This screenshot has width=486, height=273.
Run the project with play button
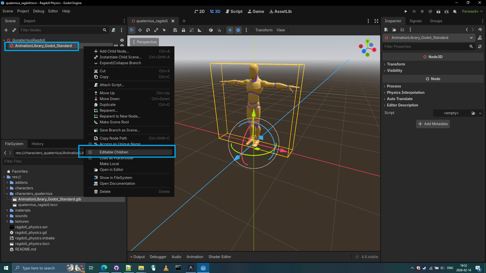406,11
